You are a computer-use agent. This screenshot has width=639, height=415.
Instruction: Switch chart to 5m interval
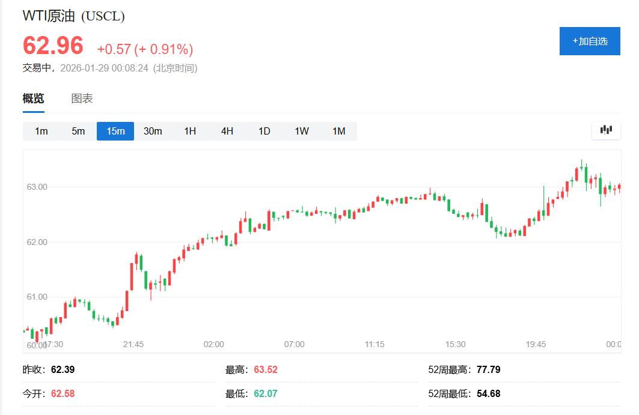[x=78, y=131]
